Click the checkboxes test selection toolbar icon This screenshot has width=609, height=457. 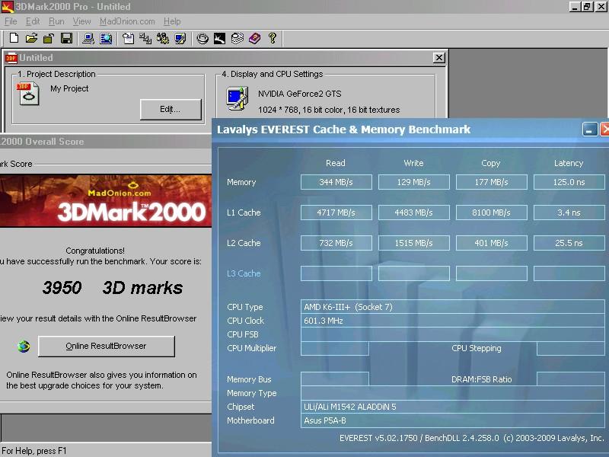point(145,38)
